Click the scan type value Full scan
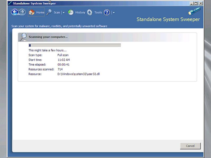211x158 pixels. click(x=63, y=55)
